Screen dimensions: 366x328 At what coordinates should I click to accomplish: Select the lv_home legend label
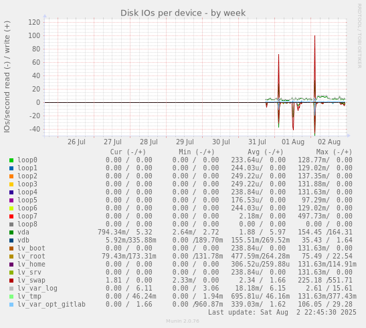pyautogui.click(x=31, y=264)
